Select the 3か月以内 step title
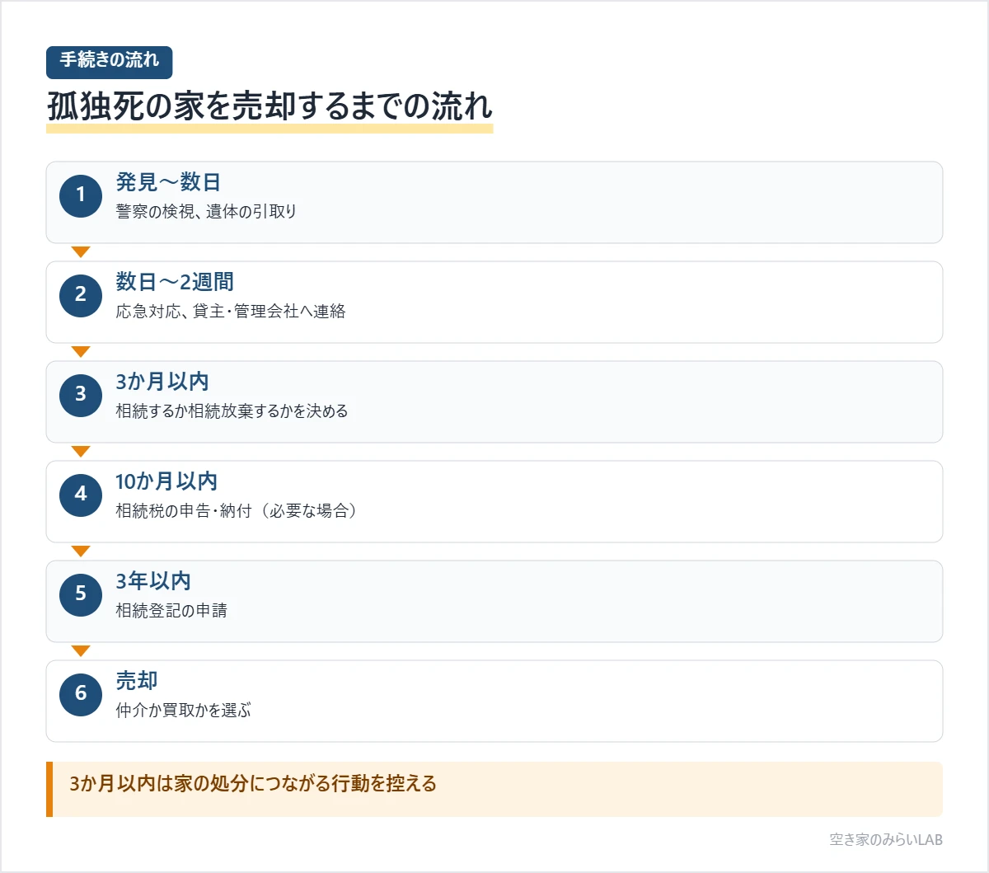Image resolution: width=989 pixels, height=873 pixels. click(x=162, y=382)
